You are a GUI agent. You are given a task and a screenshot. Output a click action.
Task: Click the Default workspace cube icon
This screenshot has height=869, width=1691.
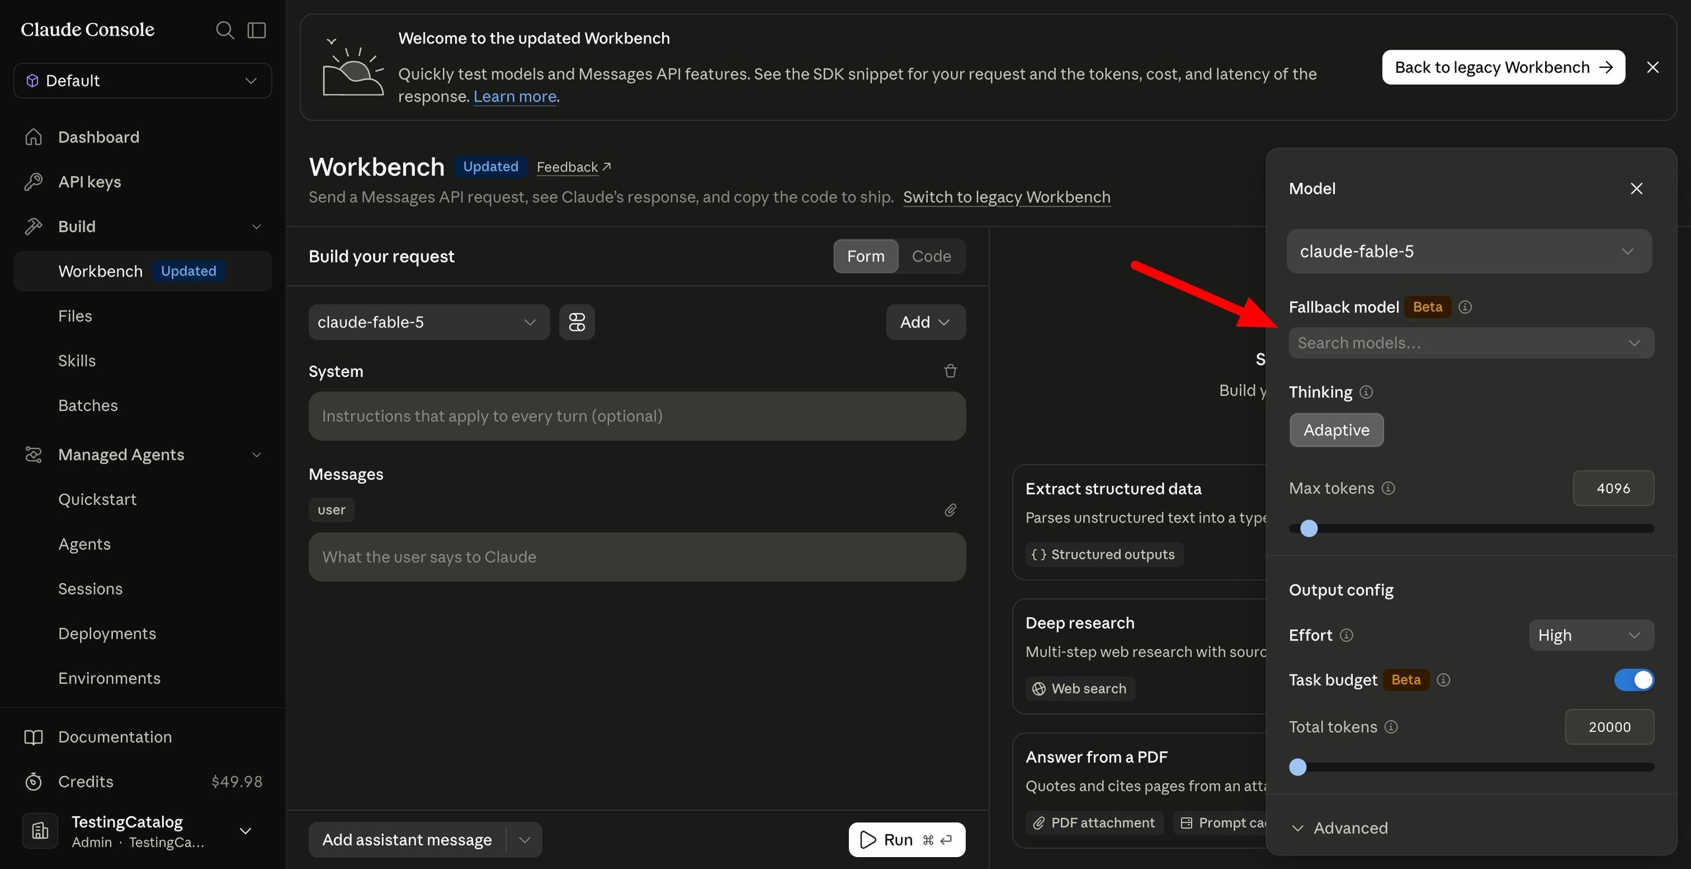tap(32, 81)
